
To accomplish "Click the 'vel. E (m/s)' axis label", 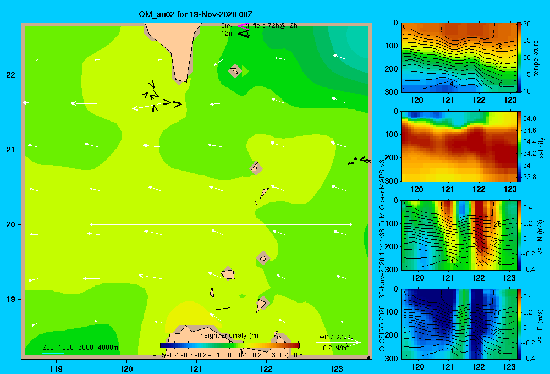I will 541,326.
